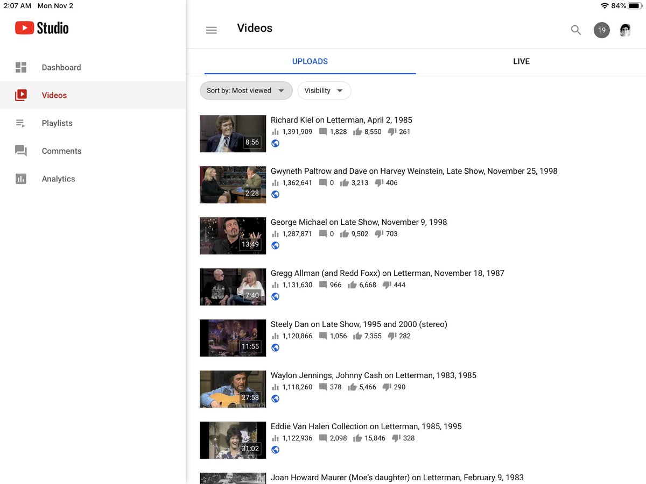This screenshot has height=484, width=646.
Task: Click public globe icon for Eddie Van Halen video
Action: pyautogui.click(x=275, y=450)
